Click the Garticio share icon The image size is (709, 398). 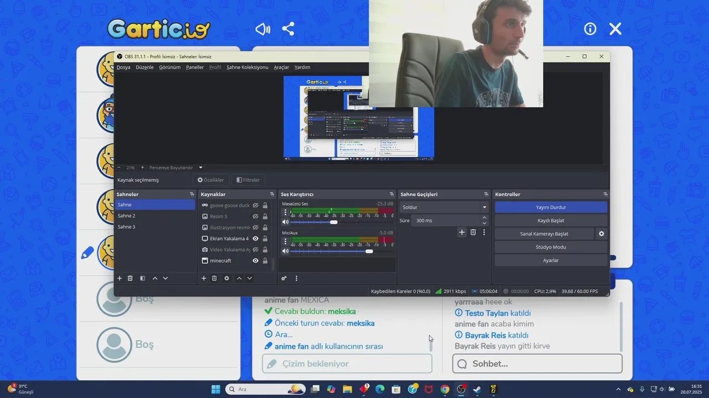288,29
